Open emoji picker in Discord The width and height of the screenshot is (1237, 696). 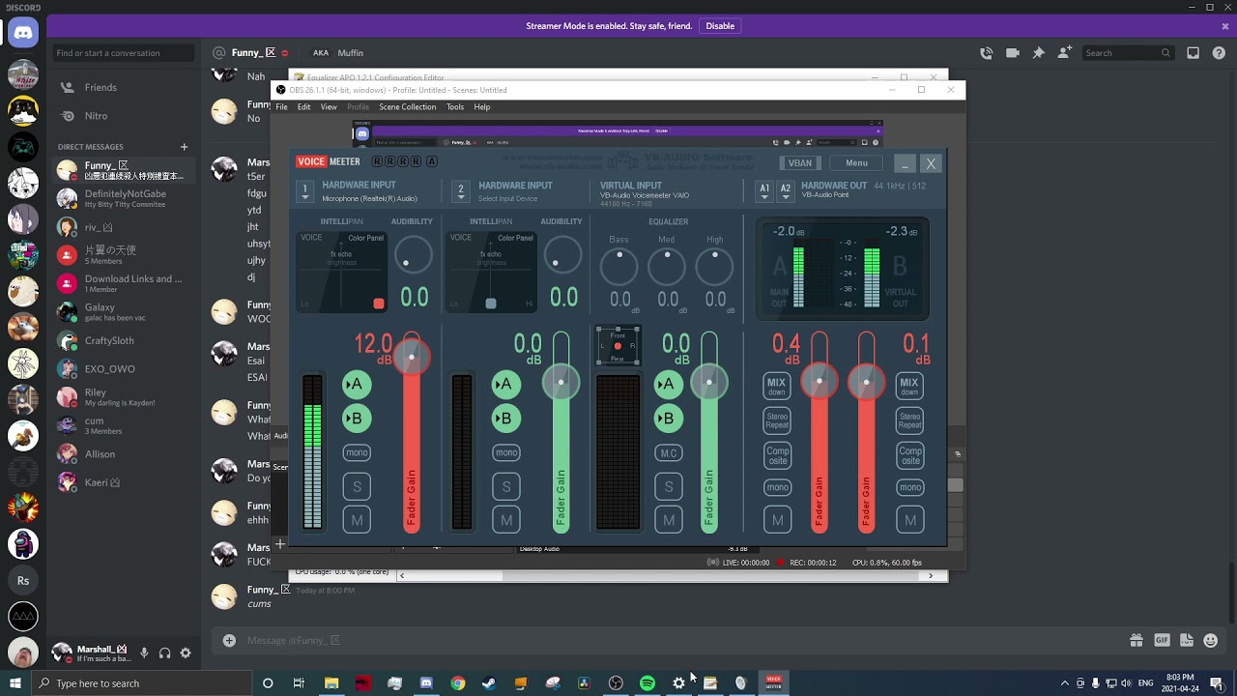point(1211,640)
